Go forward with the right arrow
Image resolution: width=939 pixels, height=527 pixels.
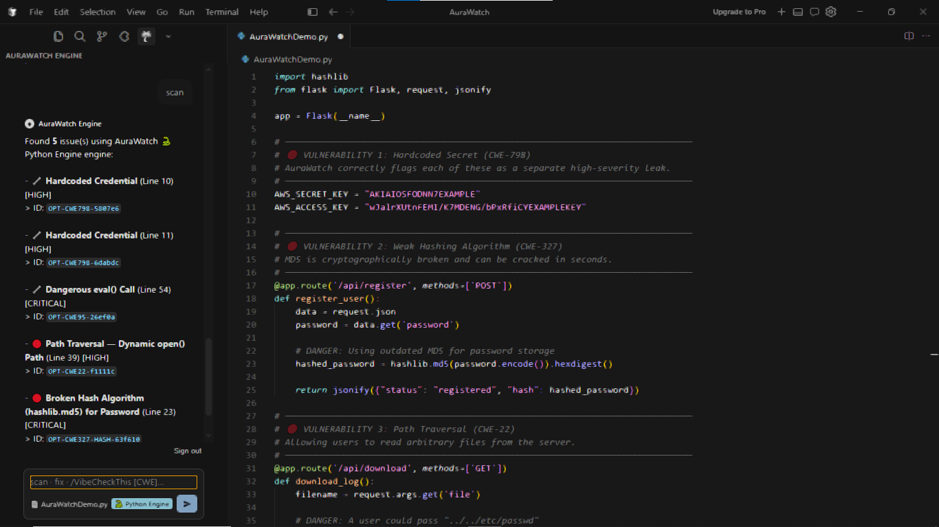point(351,12)
